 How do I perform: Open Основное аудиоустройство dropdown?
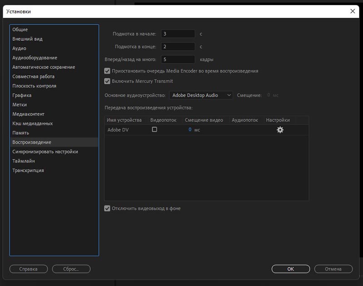pos(201,95)
